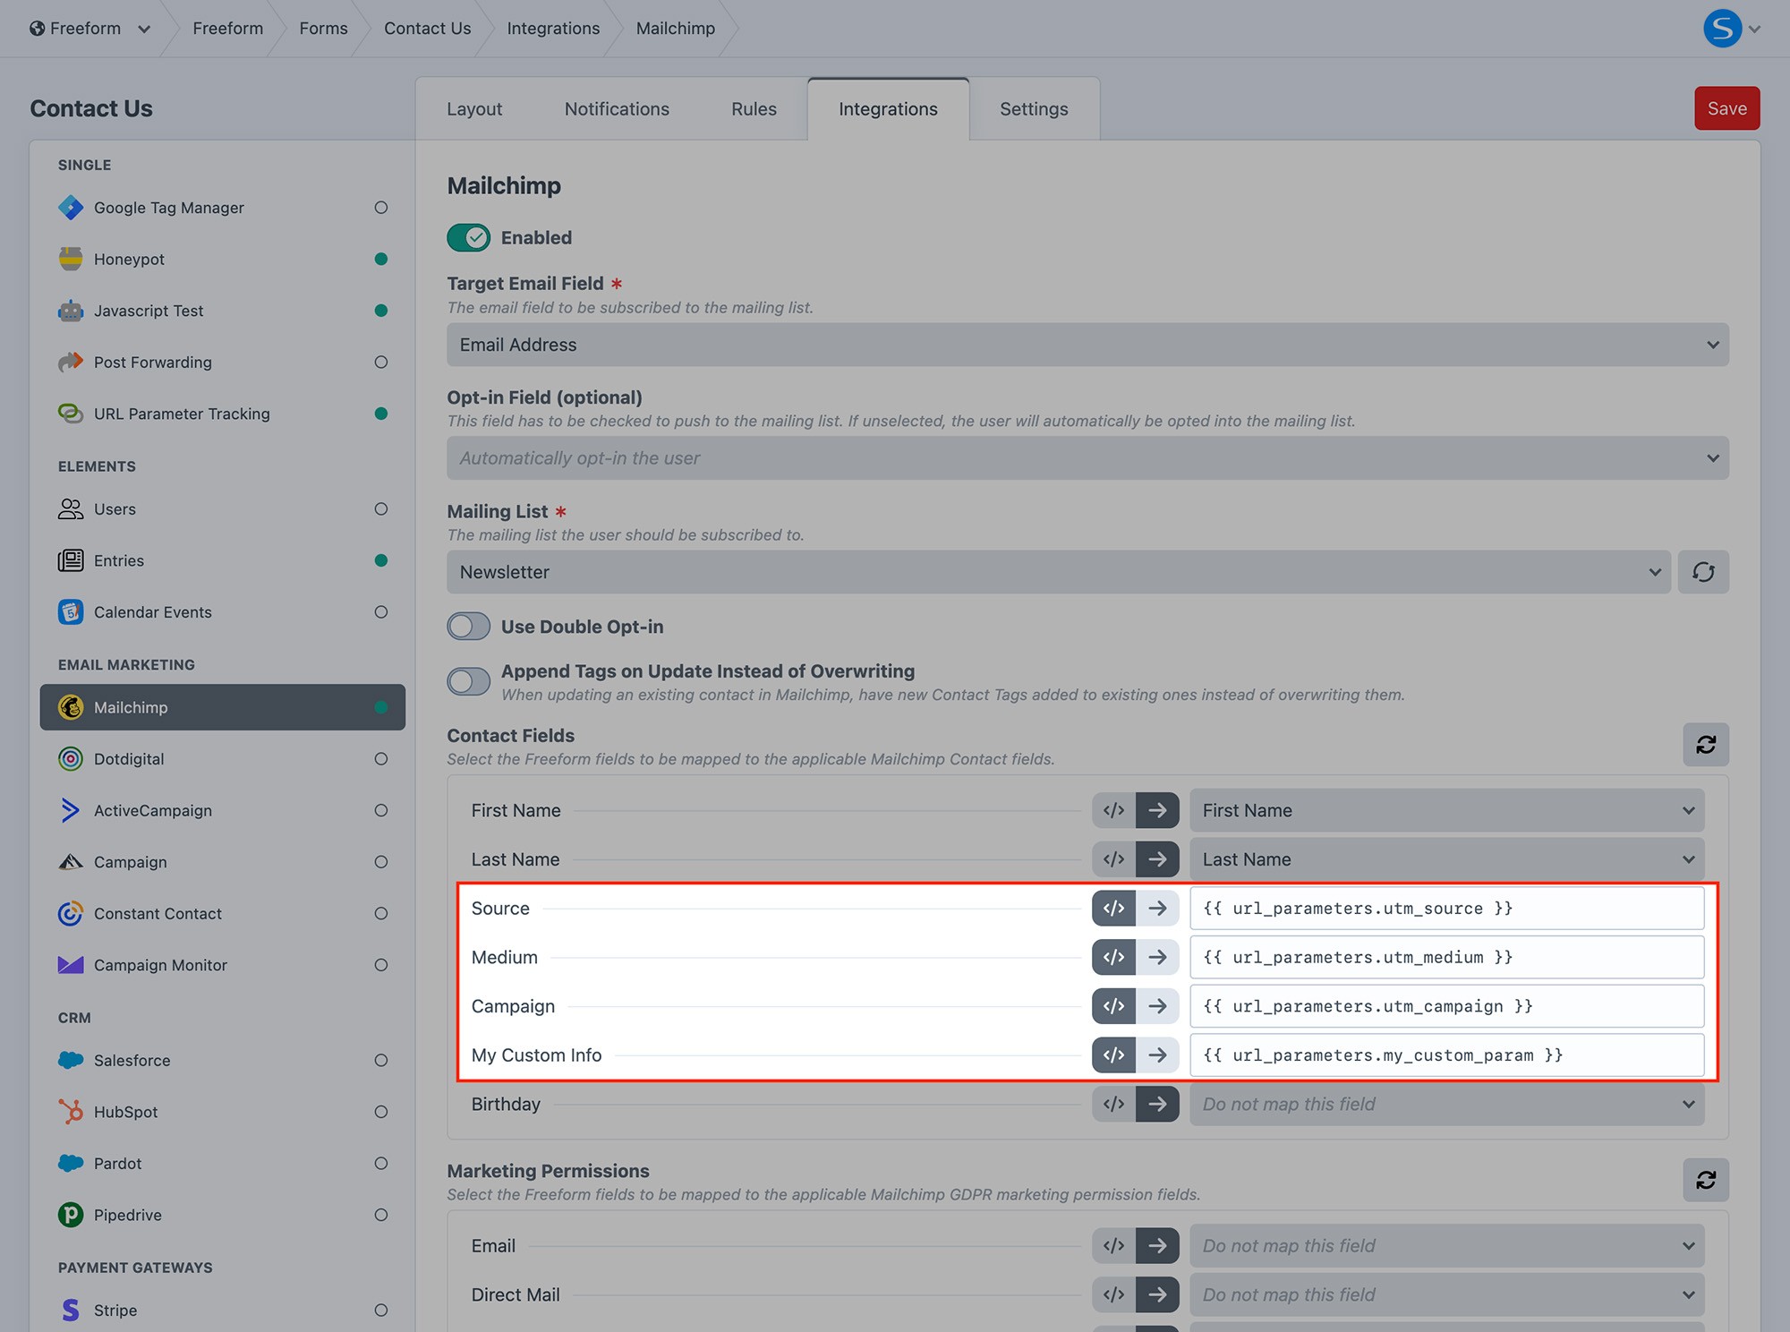Select the Honeypot integration icon
The height and width of the screenshot is (1332, 1790).
[x=71, y=259]
